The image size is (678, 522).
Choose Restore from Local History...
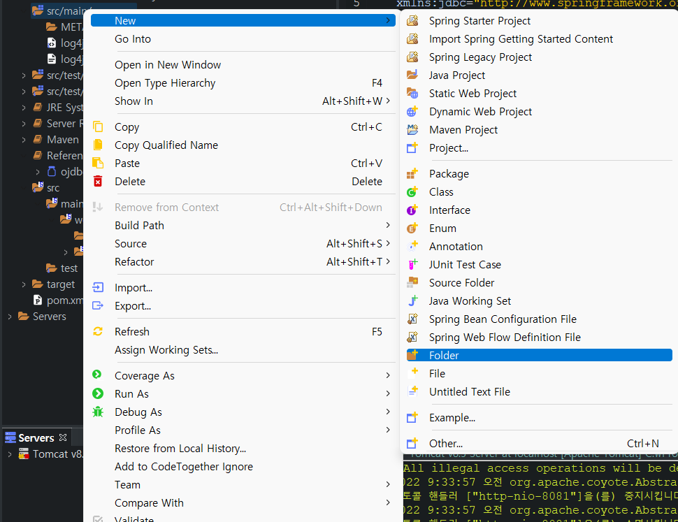click(x=180, y=449)
